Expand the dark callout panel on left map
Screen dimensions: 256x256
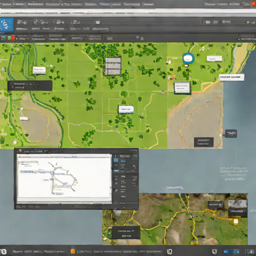coord(30,85)
